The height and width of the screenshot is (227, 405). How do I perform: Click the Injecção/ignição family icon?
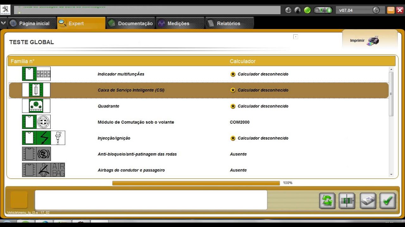point(44,138)
